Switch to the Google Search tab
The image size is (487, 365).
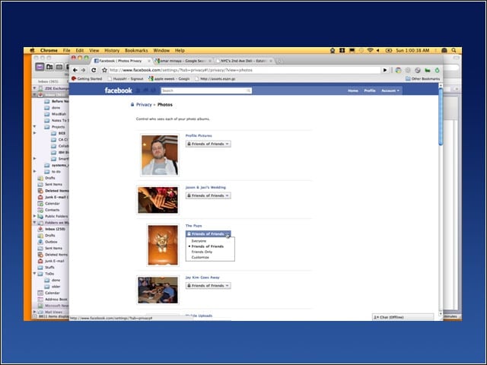pyautogui.click(x=183, y=61)
